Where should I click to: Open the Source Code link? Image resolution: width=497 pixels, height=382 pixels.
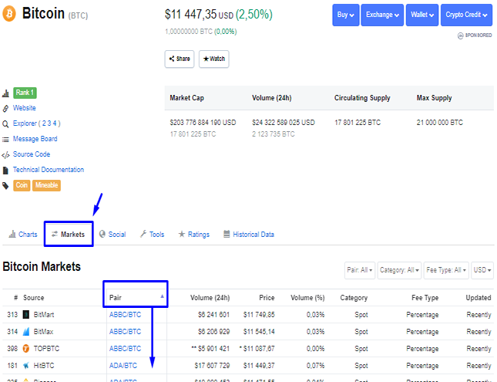[32, 154]
